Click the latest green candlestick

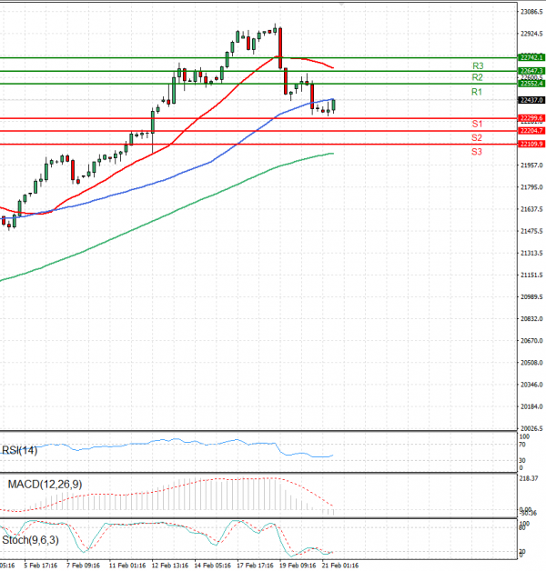tap(333, 105)
